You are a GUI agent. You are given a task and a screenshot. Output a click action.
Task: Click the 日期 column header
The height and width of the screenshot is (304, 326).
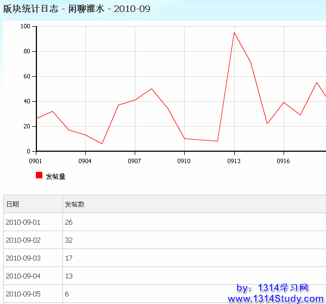12,204
